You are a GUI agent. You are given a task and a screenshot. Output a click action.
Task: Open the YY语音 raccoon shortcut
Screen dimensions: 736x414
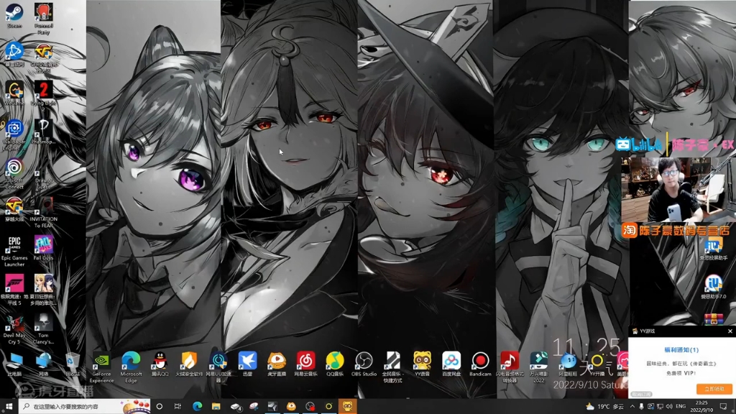point(422,364)
